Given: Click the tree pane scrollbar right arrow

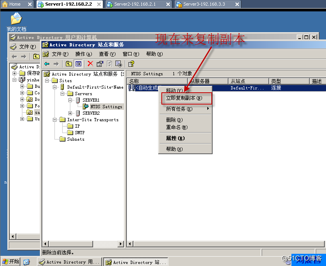Looking at the screenshot, I should [x=120, y=244].
